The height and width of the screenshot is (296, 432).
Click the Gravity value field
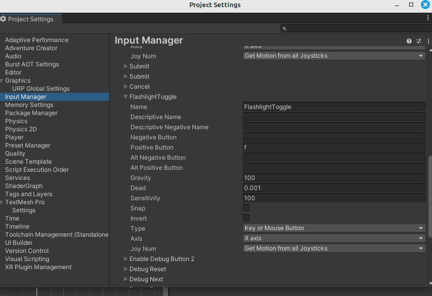[334, 178]
